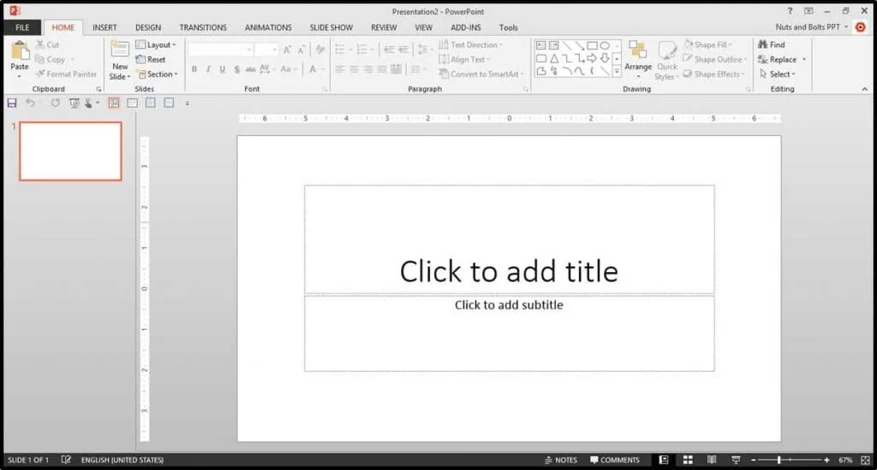Click Fit slide to current window icon
The image size is (877, 470).
coord(865,460)
